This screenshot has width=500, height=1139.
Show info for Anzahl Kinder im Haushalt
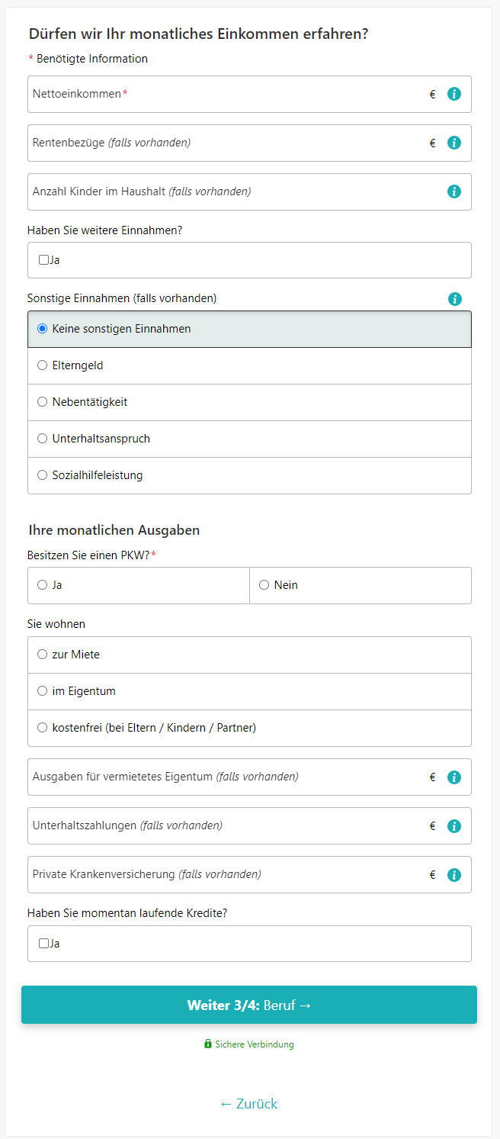[x=454, y=192]
